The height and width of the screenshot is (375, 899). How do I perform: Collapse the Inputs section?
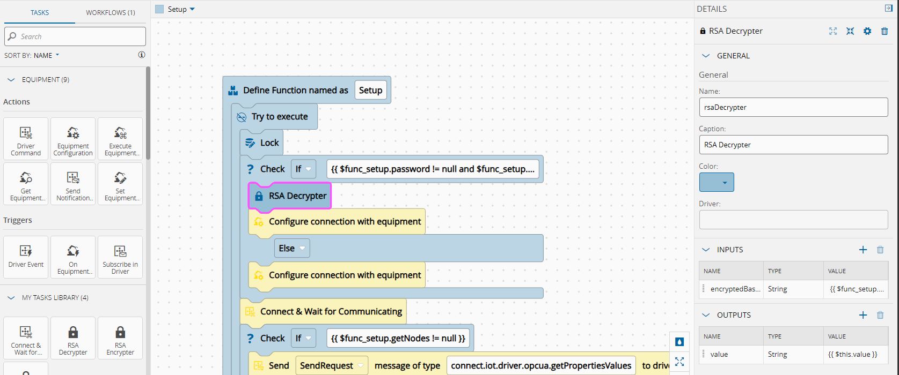(706, 250)
